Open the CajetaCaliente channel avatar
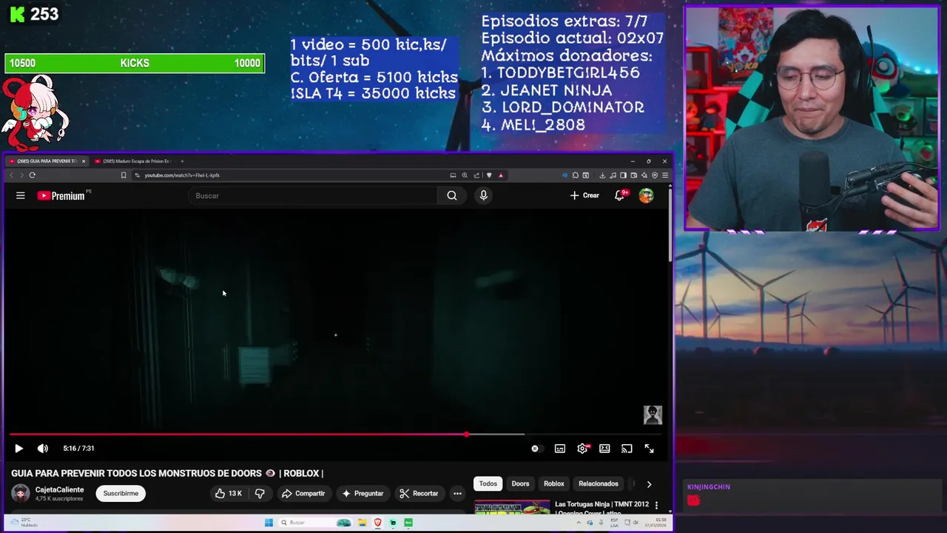Screen dimensions: 947x533 tap(21, 493)
